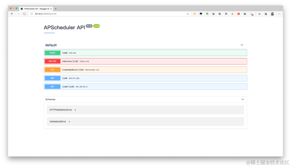The width and height of the screenshot is (291, 167).
Task: Click the 'Reschedule Job' description text
Action: point(92,70)
